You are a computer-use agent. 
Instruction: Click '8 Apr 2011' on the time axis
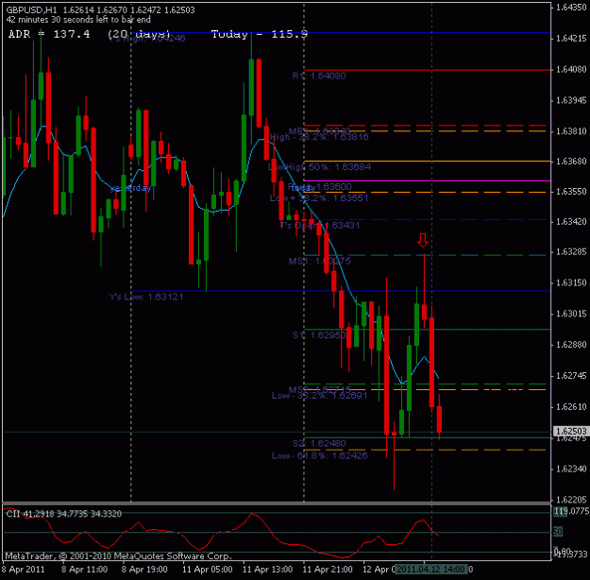[24, 569]
